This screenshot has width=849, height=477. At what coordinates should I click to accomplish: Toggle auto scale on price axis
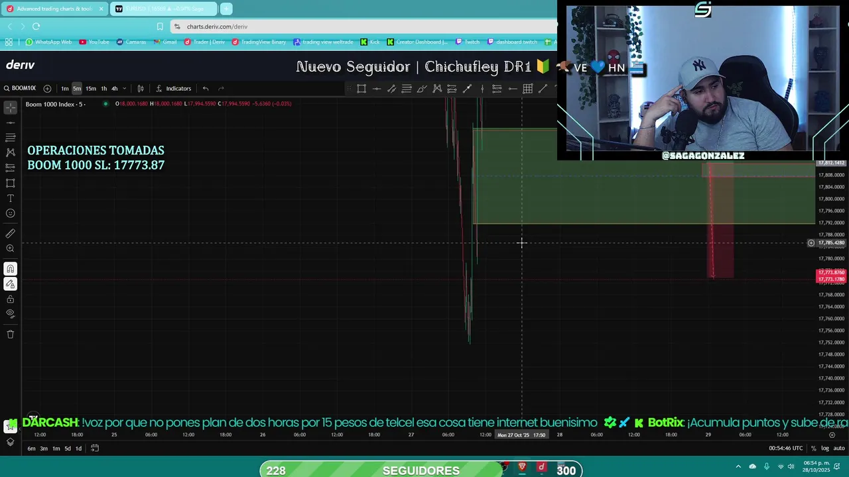coord(838,449)
